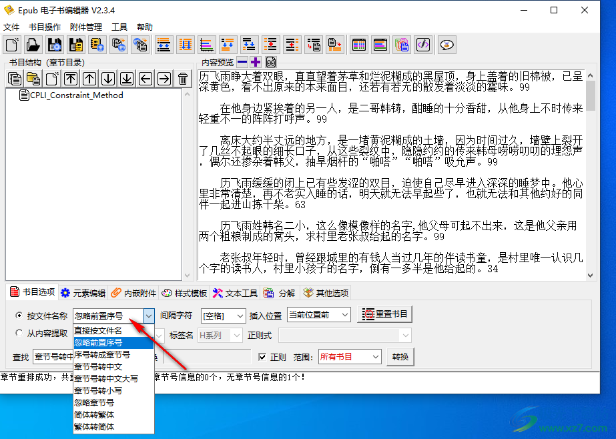Screen dimensions: 616x439
Task: Switch to the 书目选项 tab
Action: point(33,292)
